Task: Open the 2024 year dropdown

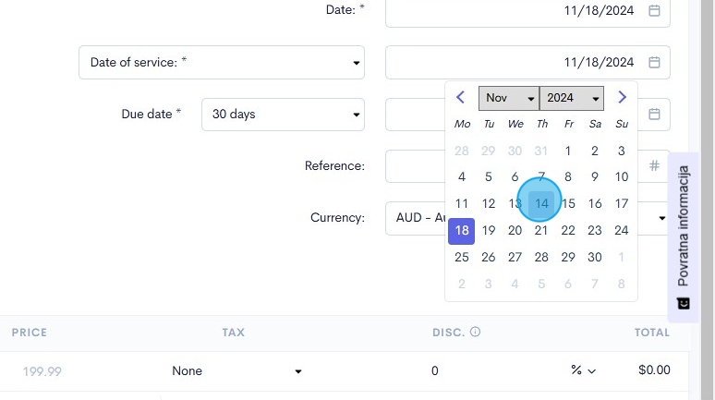Action: pyautogui.click(x=572, y=98)
